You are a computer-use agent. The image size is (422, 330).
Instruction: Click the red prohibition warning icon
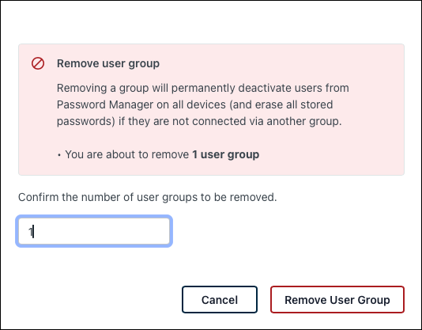click(x=38, y=63)
